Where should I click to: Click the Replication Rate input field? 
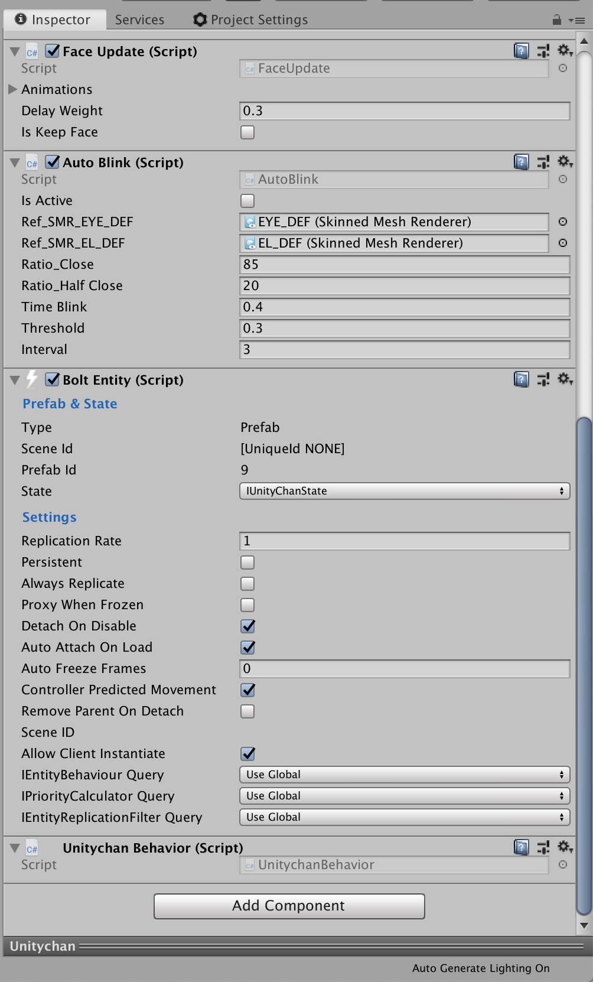405,541
